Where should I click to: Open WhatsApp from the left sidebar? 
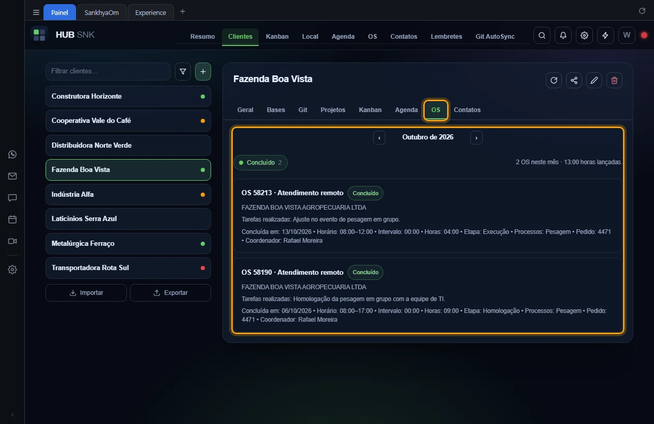(12, 154)
